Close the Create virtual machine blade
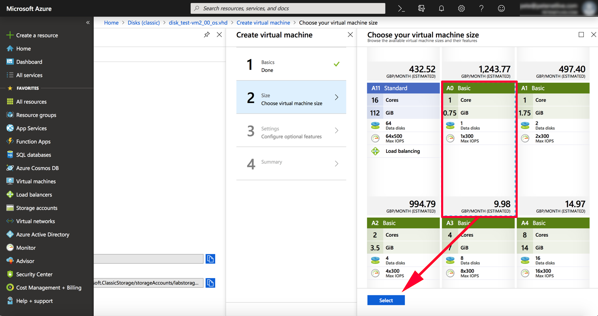The image size is (598, 316). point(350,35)
